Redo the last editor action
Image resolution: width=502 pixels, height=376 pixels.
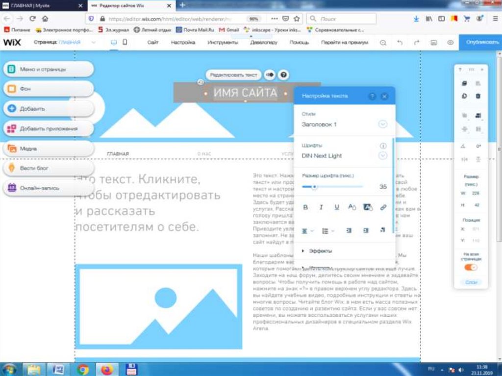417,43
